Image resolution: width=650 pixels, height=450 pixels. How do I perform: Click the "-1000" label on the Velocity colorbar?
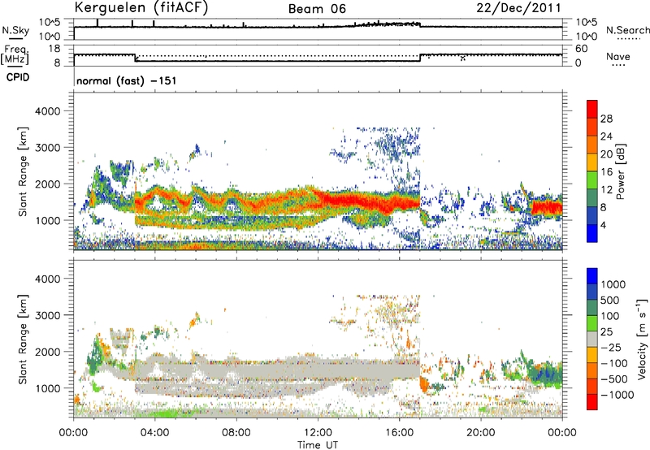(617, 395)
